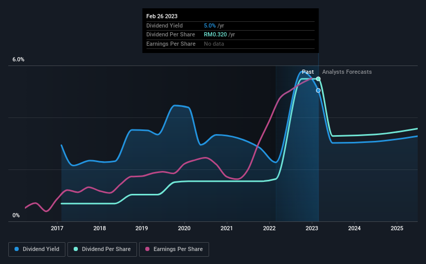Click the blue Dividend Yield legend dot
This screenshot has height=264, width=426.
(x=17, y=249)
